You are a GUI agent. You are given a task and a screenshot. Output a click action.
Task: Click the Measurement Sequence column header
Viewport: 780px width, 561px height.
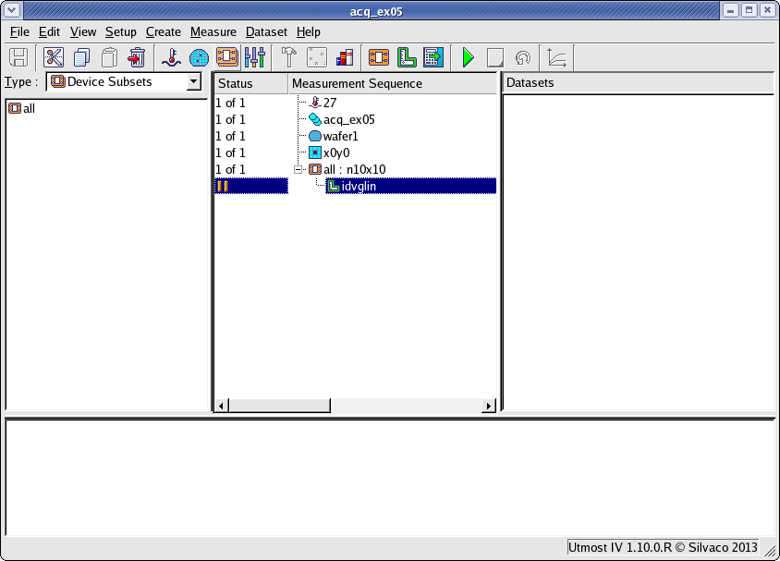(393, 83)
